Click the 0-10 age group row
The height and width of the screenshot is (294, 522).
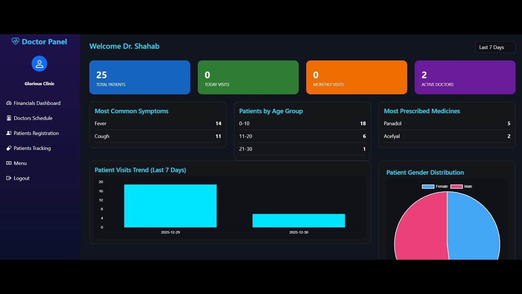click(302, 123)
